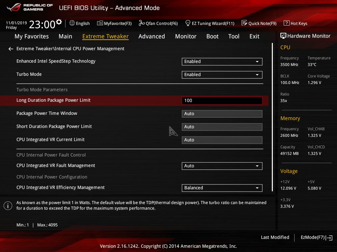Click the +5V reading 5.080 V
This screenshot has height=252, width=337.
[314, 188]
